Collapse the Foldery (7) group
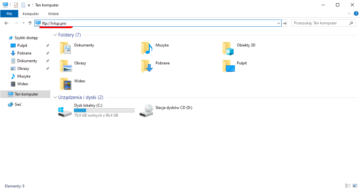Viewport: 360px width, 190px height. [55, 35]
